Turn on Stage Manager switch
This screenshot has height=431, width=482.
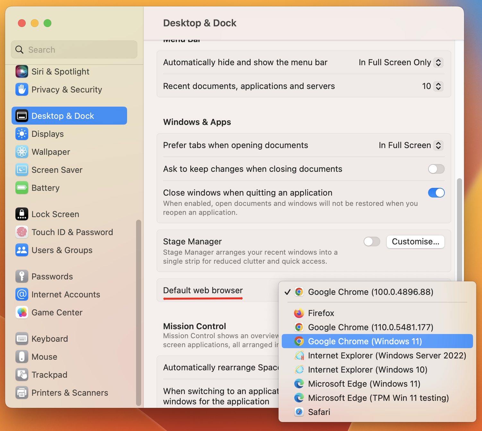pyautogui.click(x=372, y=242)
